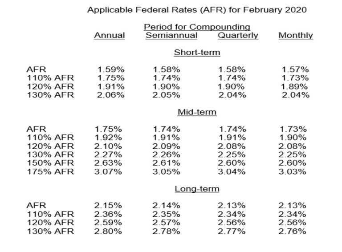Click the Applicable Federal Rates February 2020 title

[x=196, y=10]
